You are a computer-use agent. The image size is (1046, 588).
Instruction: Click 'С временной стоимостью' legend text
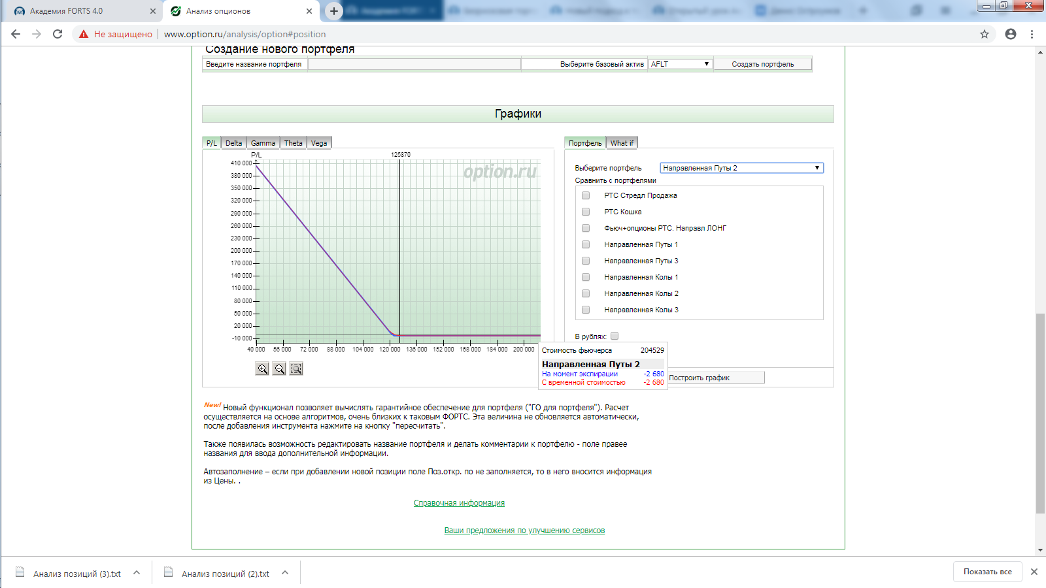tap(584, 382)
